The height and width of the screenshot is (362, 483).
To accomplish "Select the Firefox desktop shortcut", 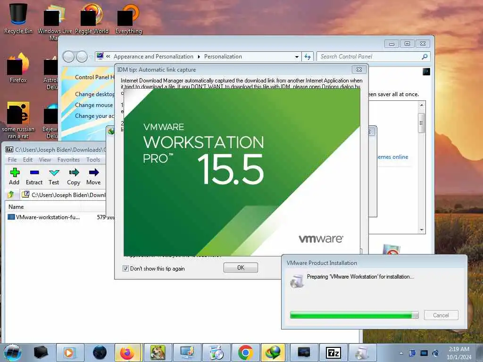I will click(18, 67).
